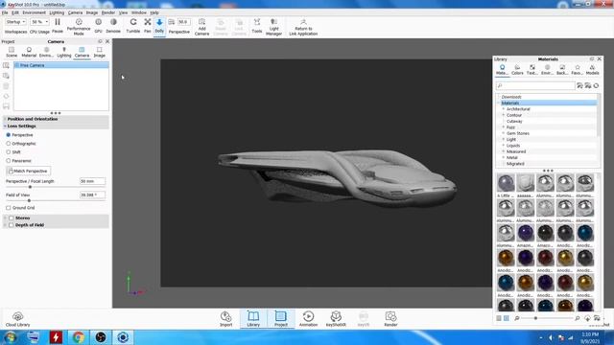Screen dimensions: 614x345
Task: Toggle the Library panel button
Action: point(253,319)
